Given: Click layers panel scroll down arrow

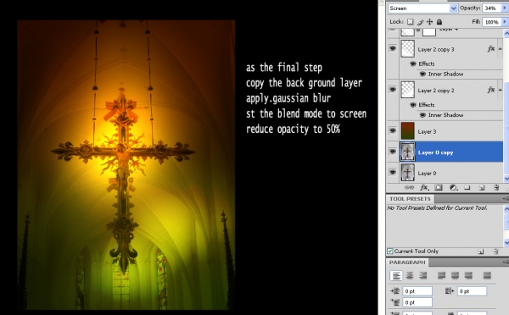Looking at the screenshot, I should pyautogui.click(x=506, y=178).
